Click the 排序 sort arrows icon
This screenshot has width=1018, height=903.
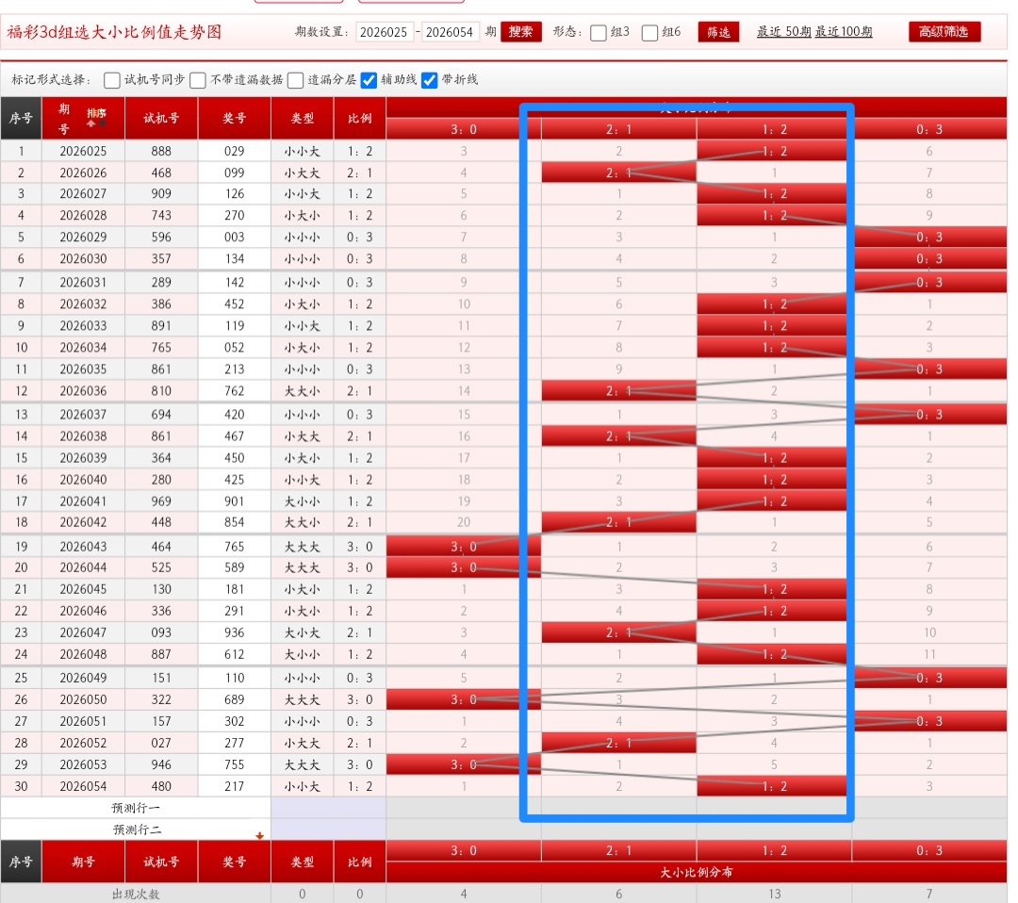click(x=96, y=117)
